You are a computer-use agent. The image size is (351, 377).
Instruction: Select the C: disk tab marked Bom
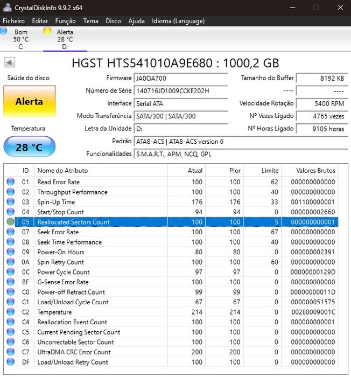coord(20,39)
